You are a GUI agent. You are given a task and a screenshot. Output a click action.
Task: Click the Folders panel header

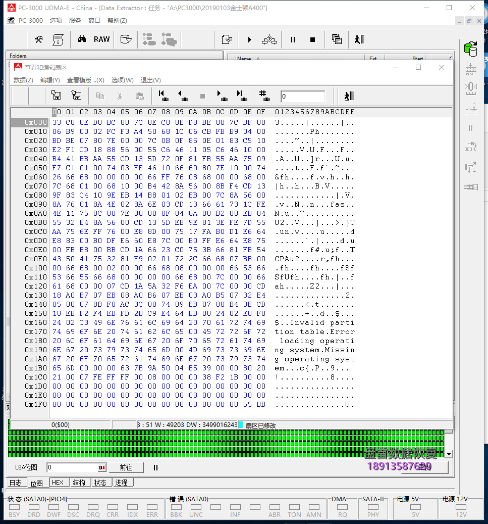pos(114,56)
